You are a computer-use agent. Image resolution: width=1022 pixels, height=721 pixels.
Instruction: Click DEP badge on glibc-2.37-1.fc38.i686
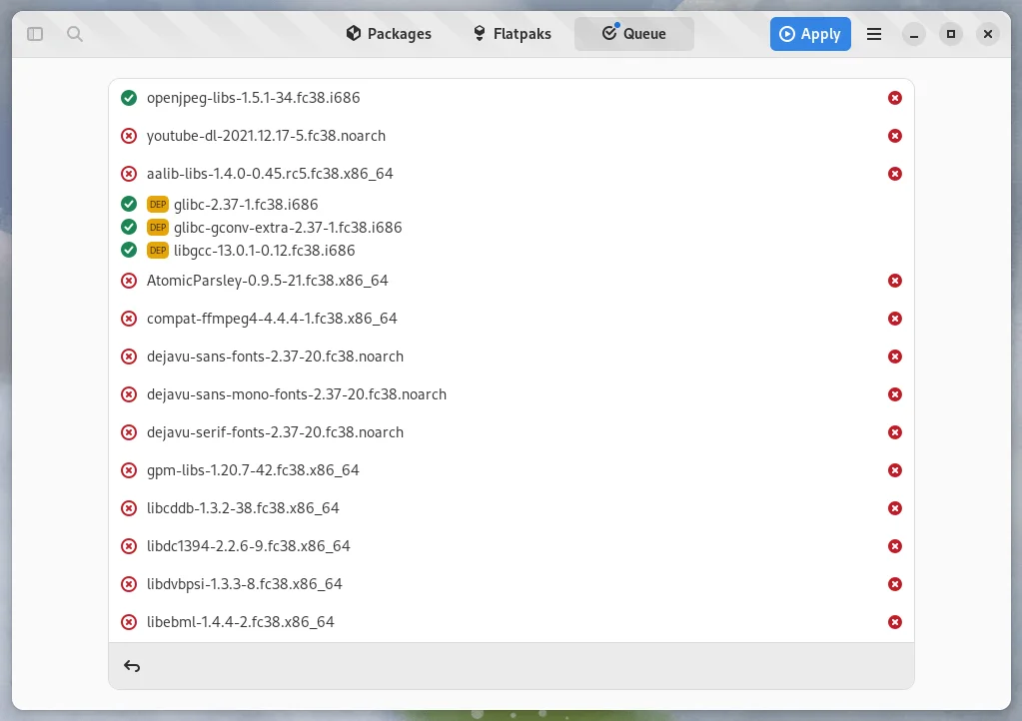click(158, 205)
